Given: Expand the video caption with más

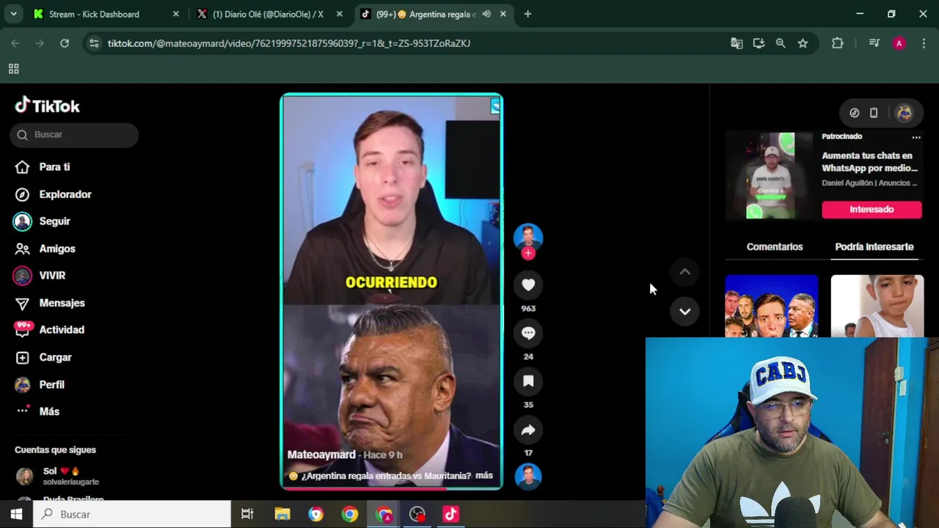Looking at the screenshot, I should click(484, 476).
